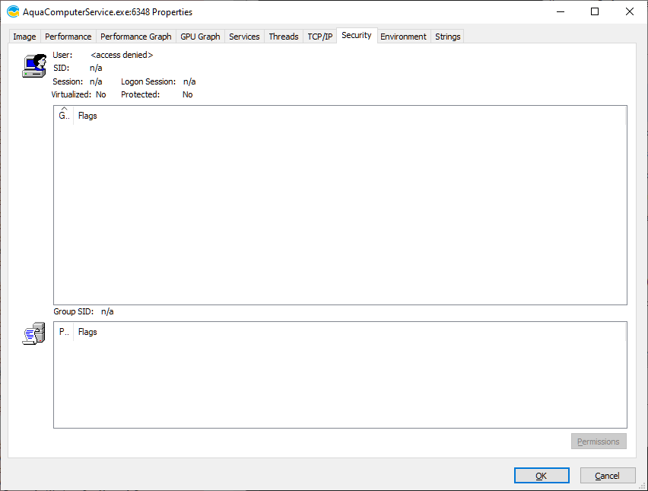Select the TCP/IP tab
Screen dimensions: 648x491
[320, 37]
